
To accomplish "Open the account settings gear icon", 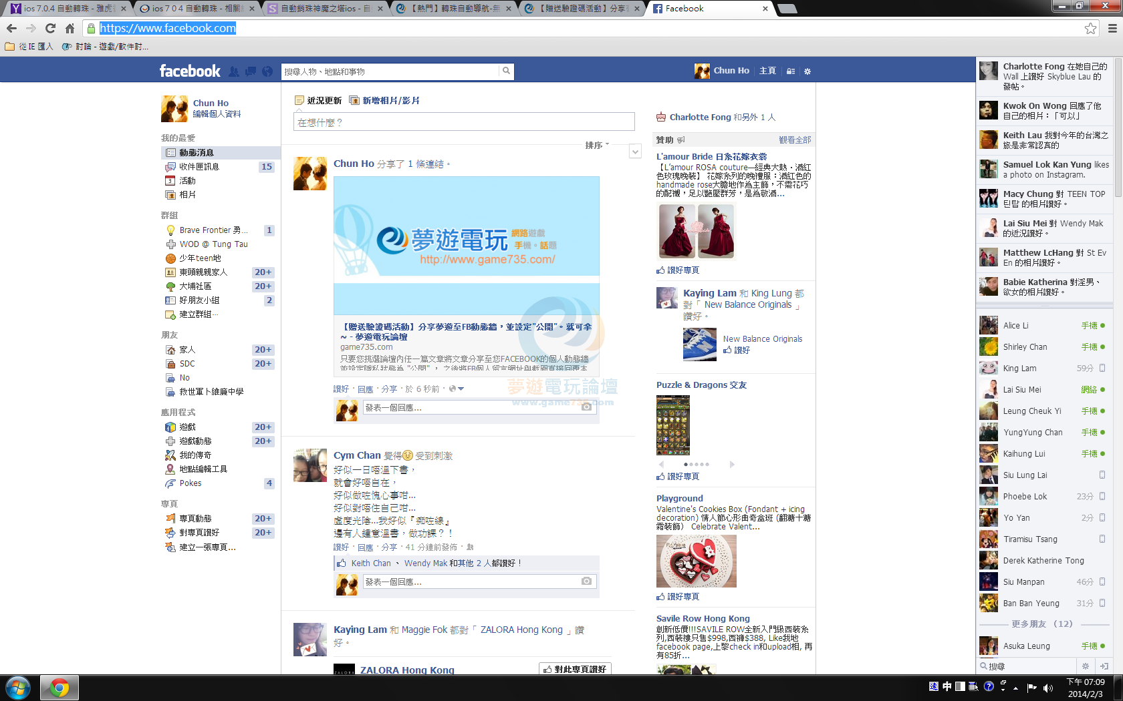I will coord(807,71).
